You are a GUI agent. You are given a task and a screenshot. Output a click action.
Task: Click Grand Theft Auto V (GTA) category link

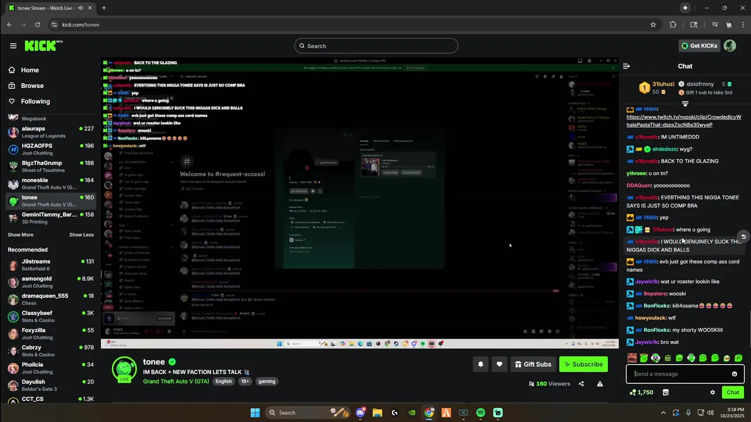coord(176,381)
